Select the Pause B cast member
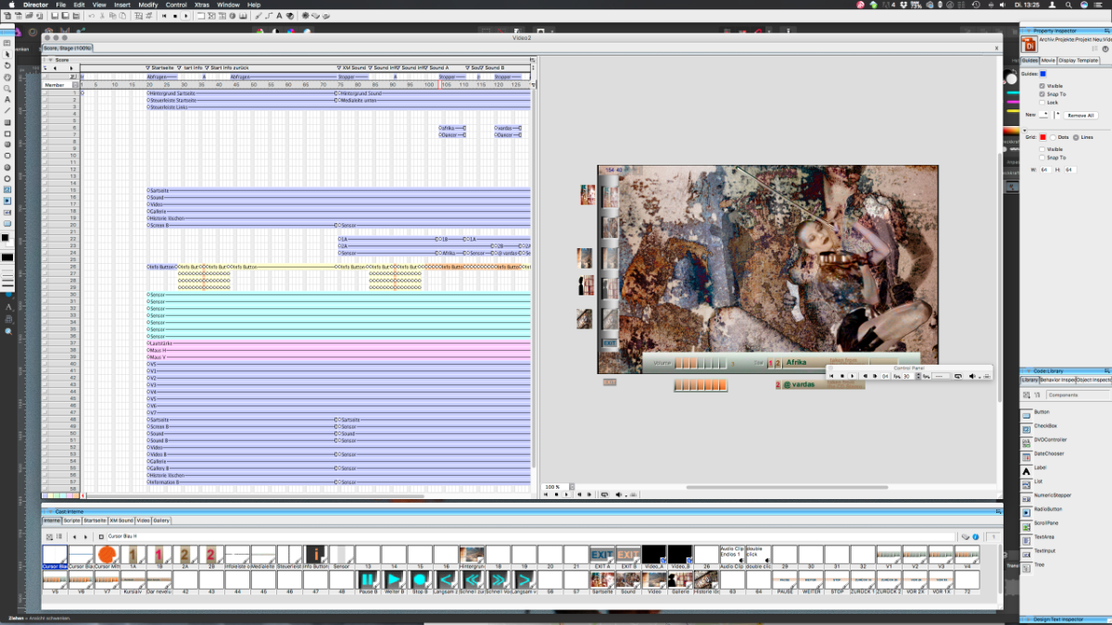 [368, 580]
